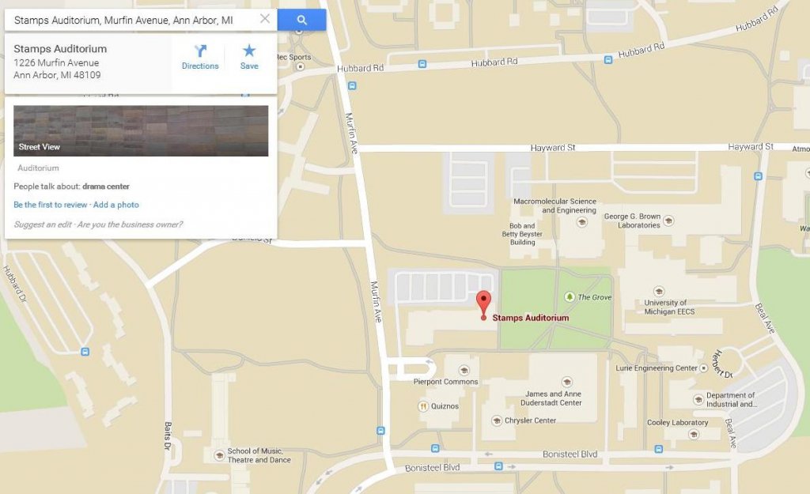This screenshot has width=810, height=494.
Task: Click George G. Brown Laboratories icon
Action: click(668, 221)
